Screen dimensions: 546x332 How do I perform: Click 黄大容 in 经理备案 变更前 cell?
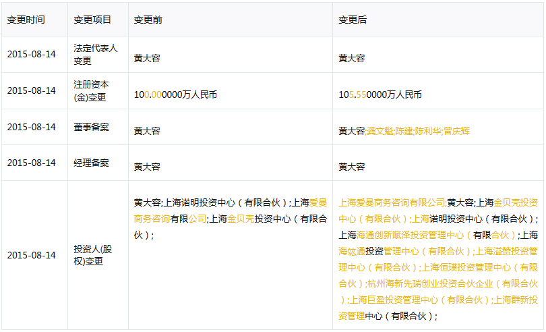[x=147, y=167]
